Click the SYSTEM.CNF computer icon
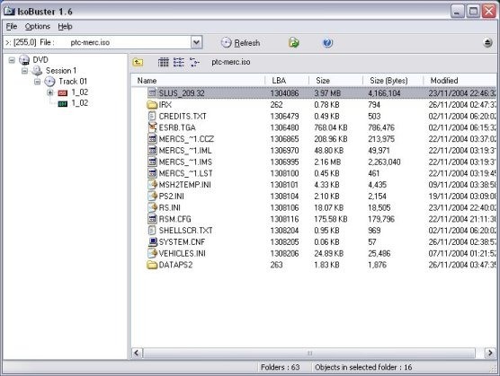 point(152,241)
